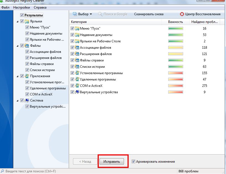Click icon next to Расширения файлов in results list
The image size is (226, 174).
pyautogui.click(x=77, y=54)
